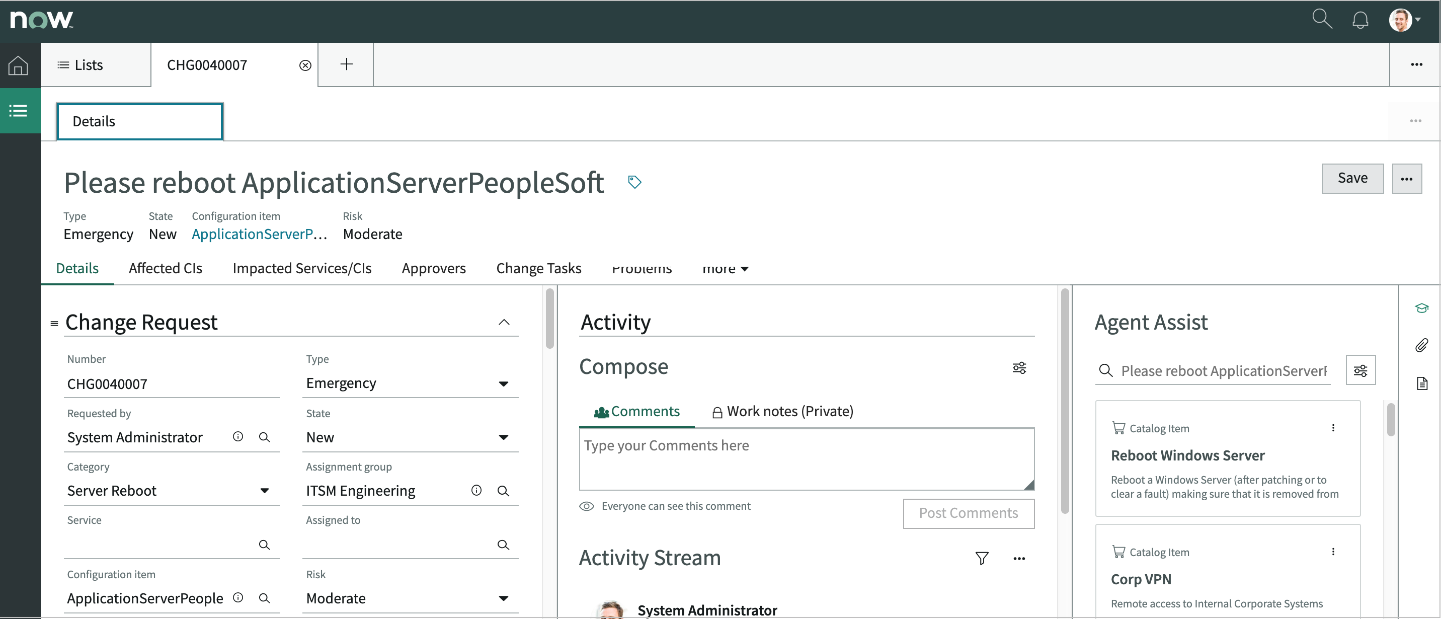The height and width of the screenshot is (619, 1441).
Task: Click the Comments text area
Action: 807,459
